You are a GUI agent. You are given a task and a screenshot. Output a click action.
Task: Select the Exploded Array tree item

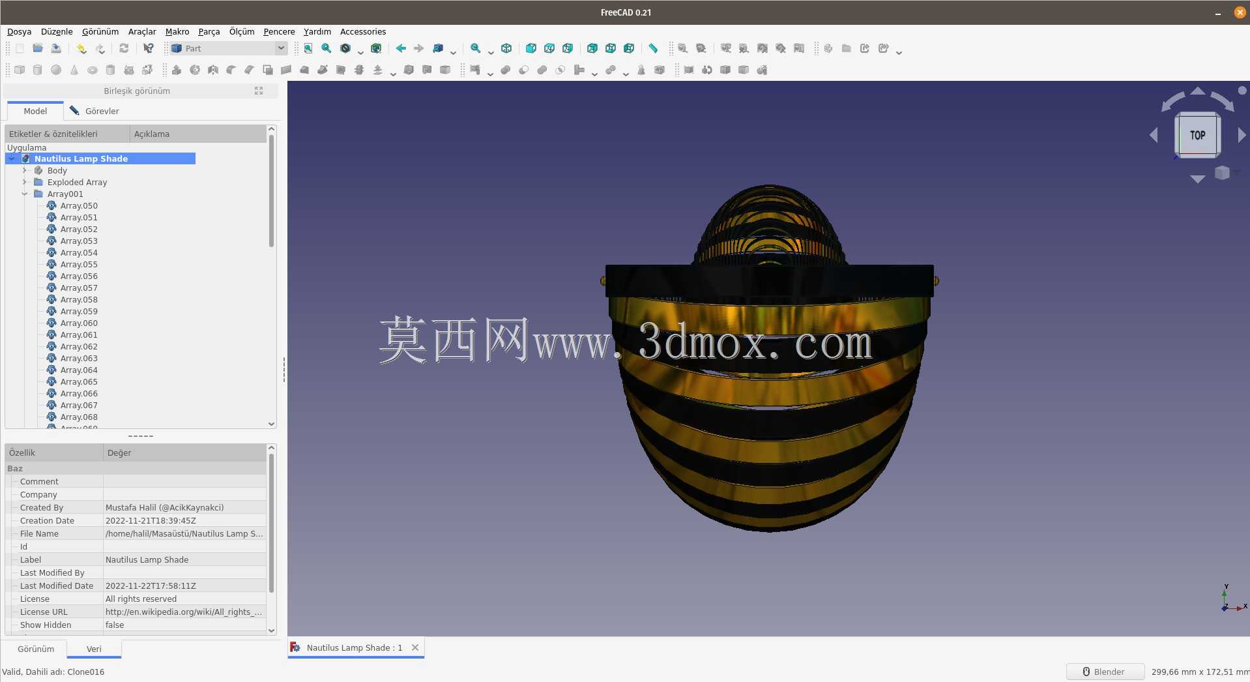tap(77, 182)
